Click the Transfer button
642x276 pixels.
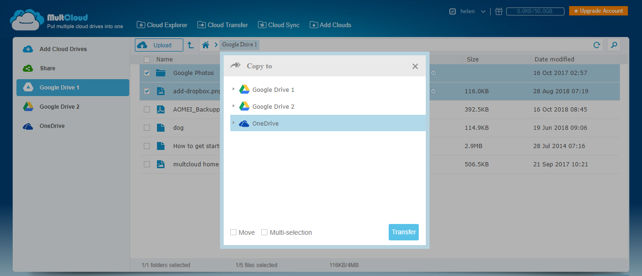pyautogui.click(x=404, y=232)
